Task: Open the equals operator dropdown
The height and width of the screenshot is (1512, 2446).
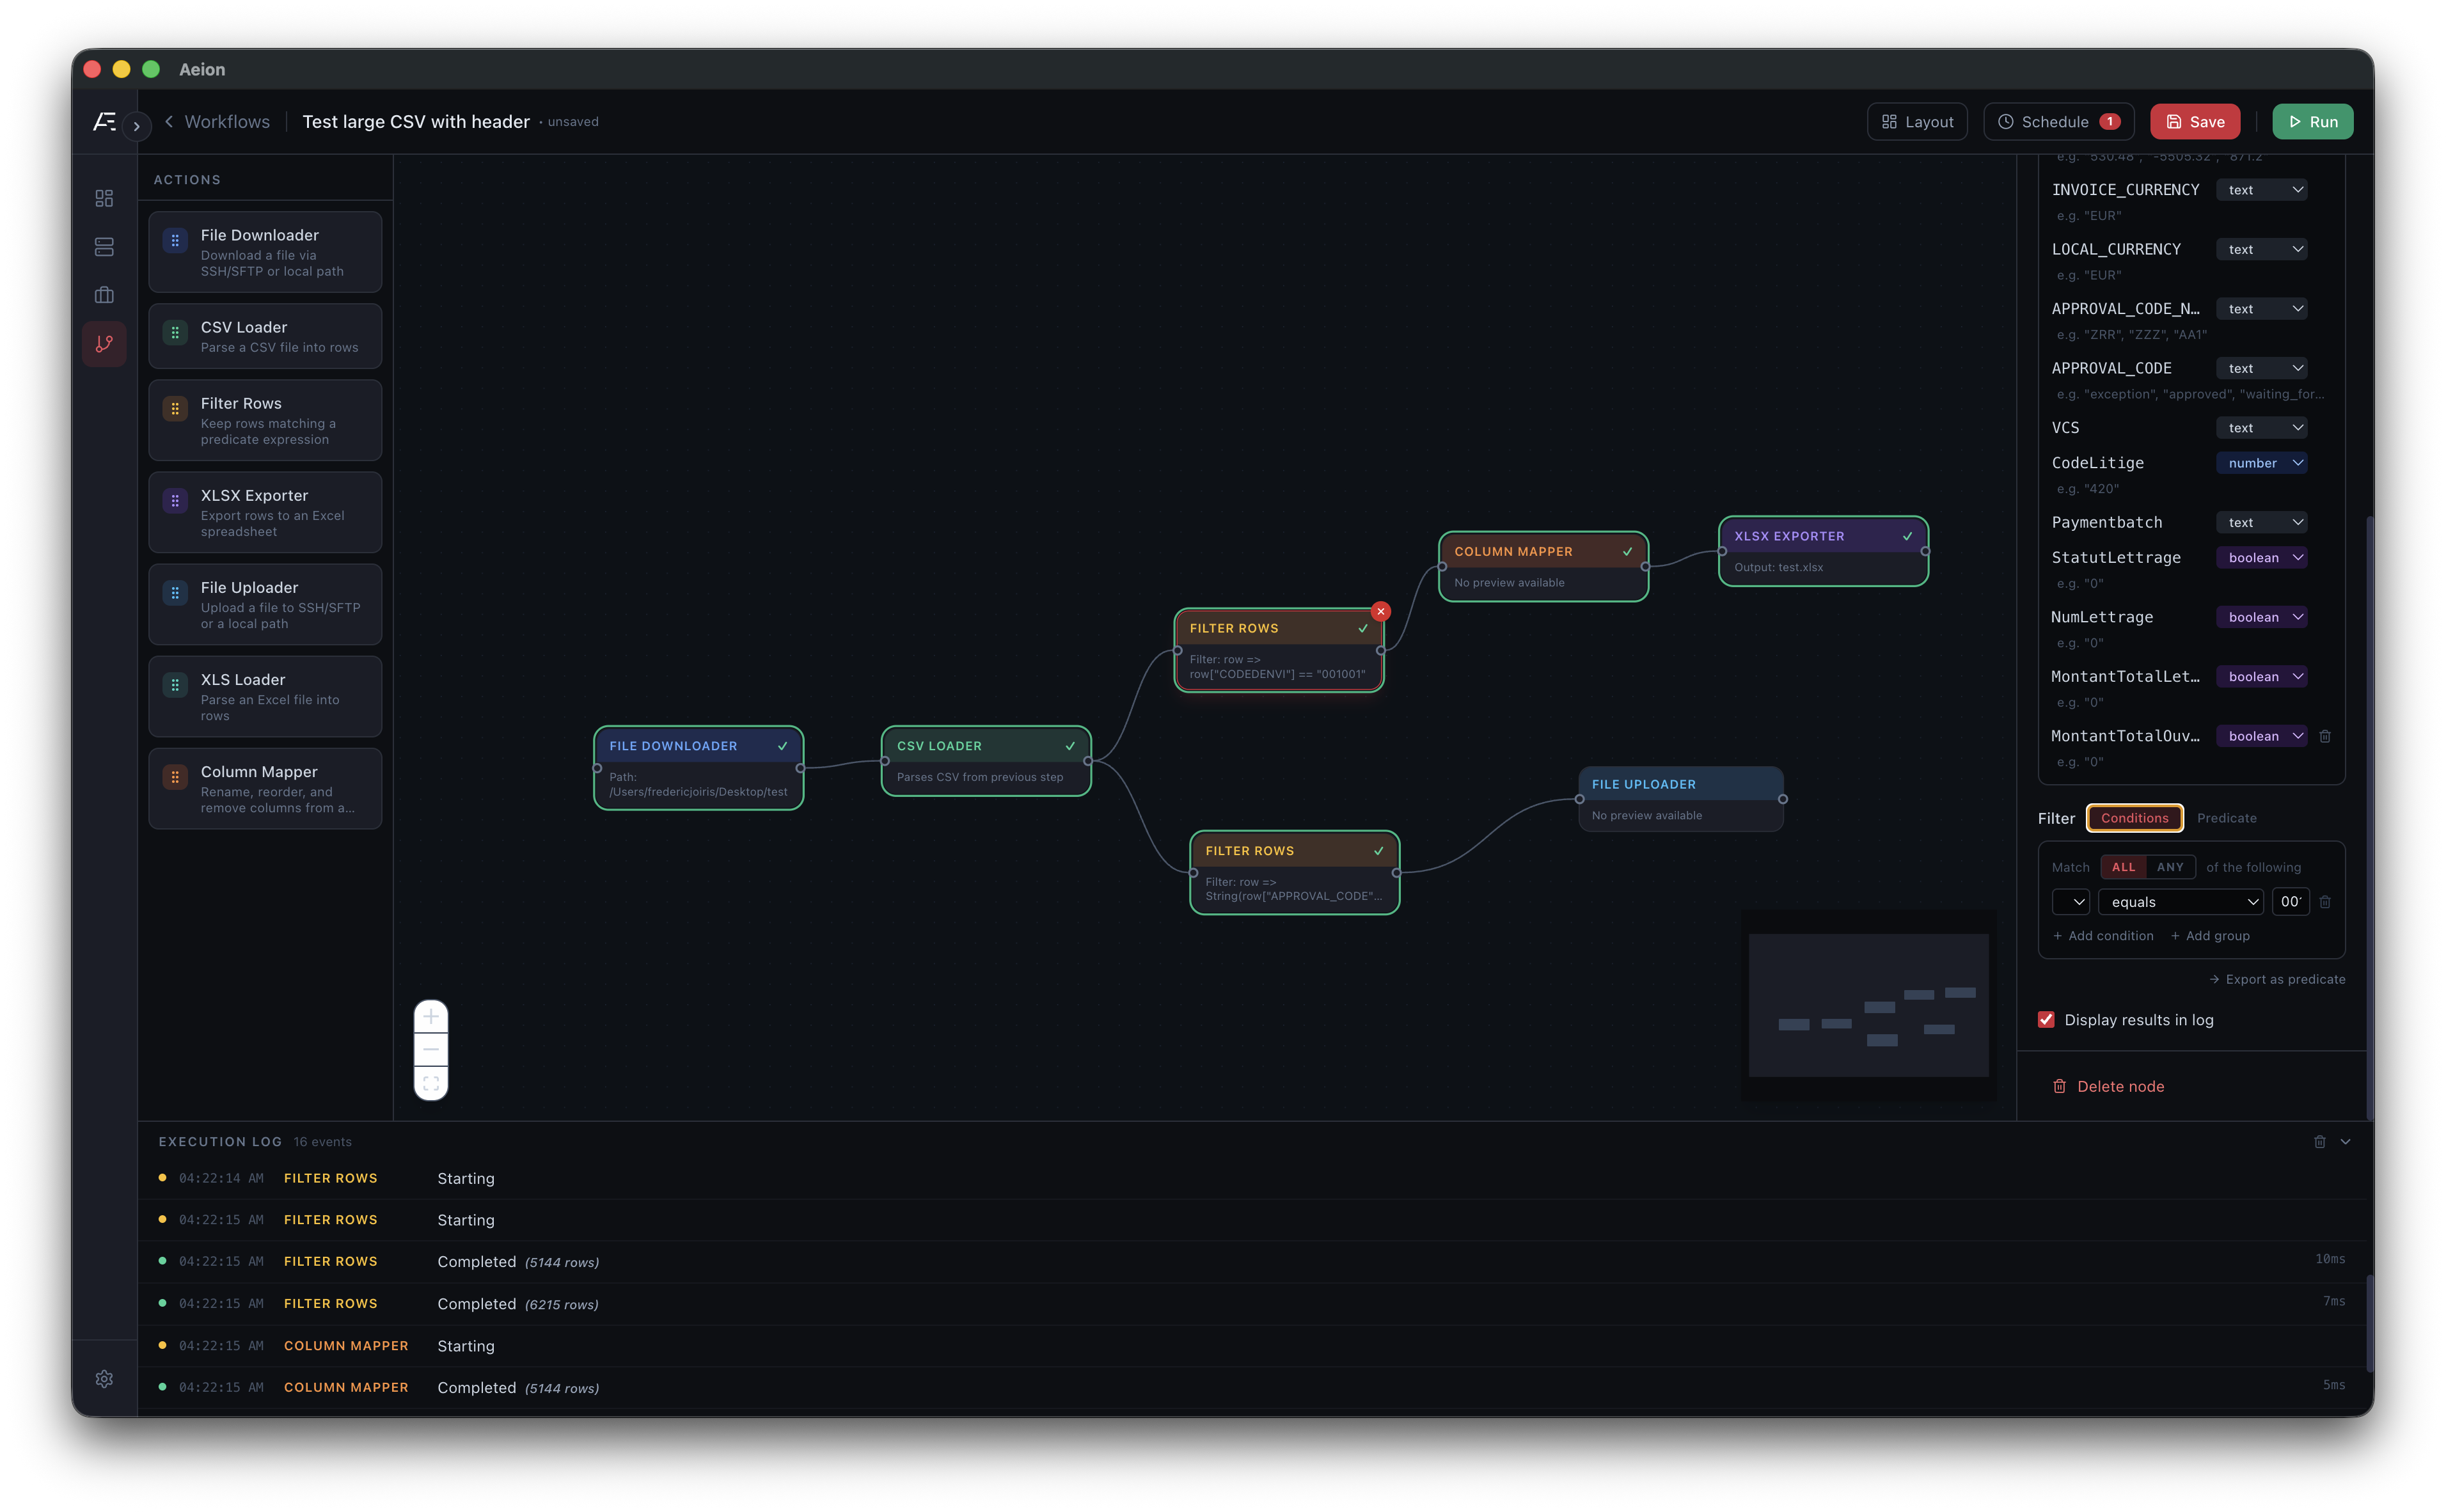Action: coord(2181,901)
